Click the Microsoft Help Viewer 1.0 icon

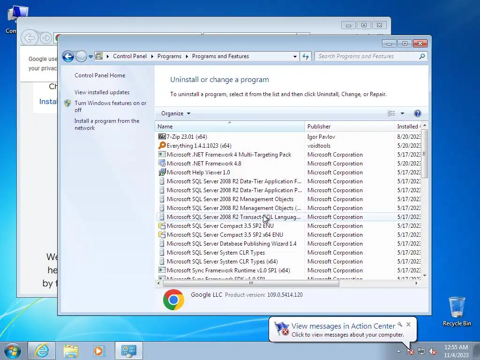pyautogui.click(x=162, y=172)
